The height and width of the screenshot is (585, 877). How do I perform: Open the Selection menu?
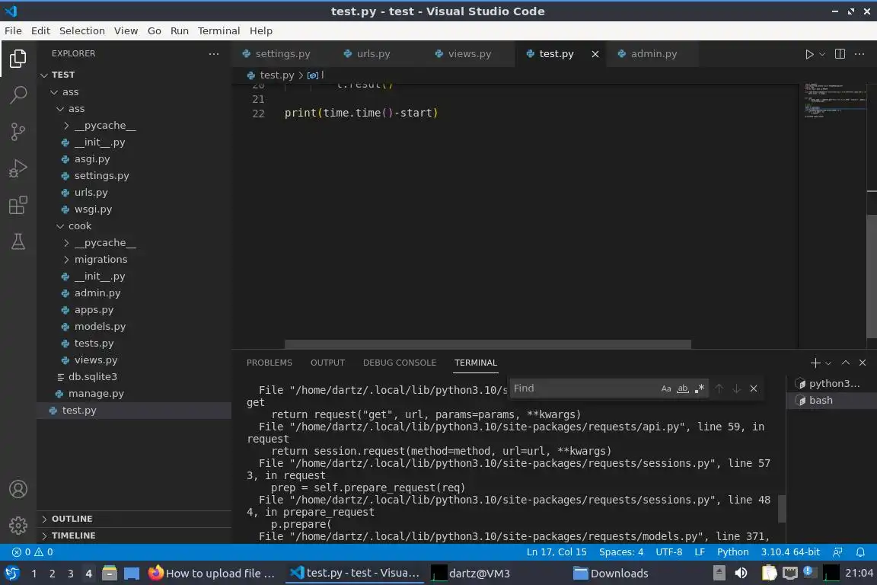pos(82,30)
